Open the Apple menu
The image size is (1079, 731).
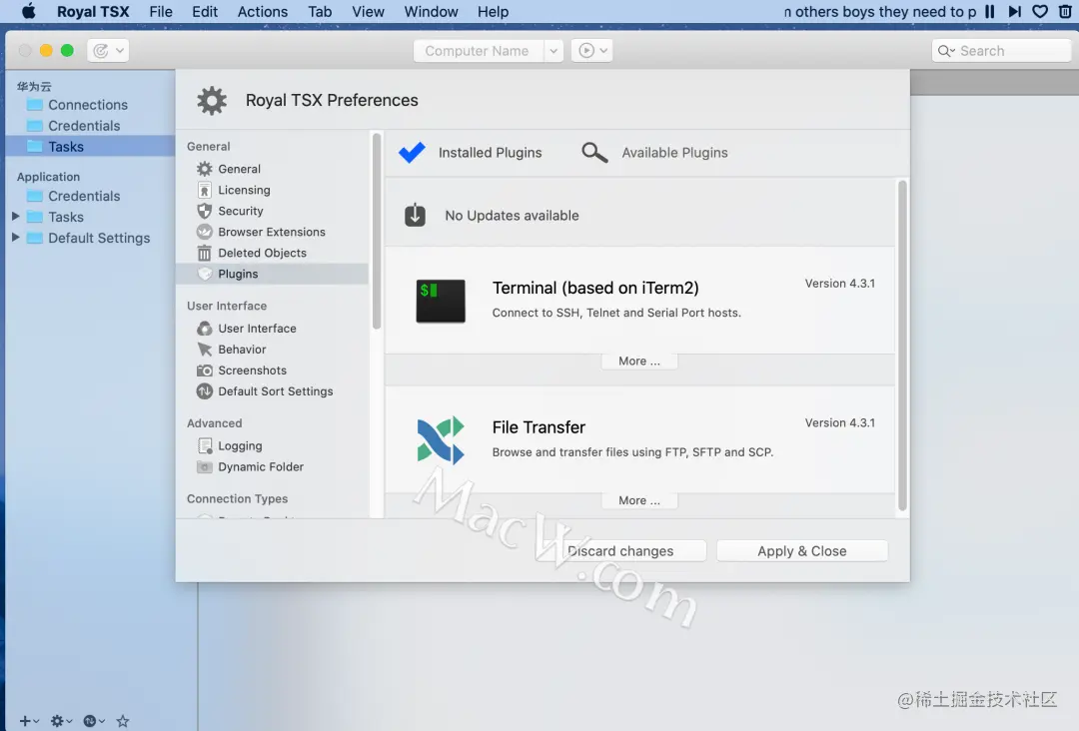tap(28, 12)
